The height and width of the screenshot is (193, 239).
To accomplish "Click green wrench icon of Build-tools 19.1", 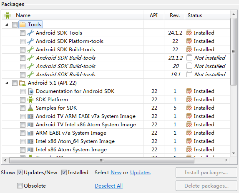I will click(x=30, y=75).
